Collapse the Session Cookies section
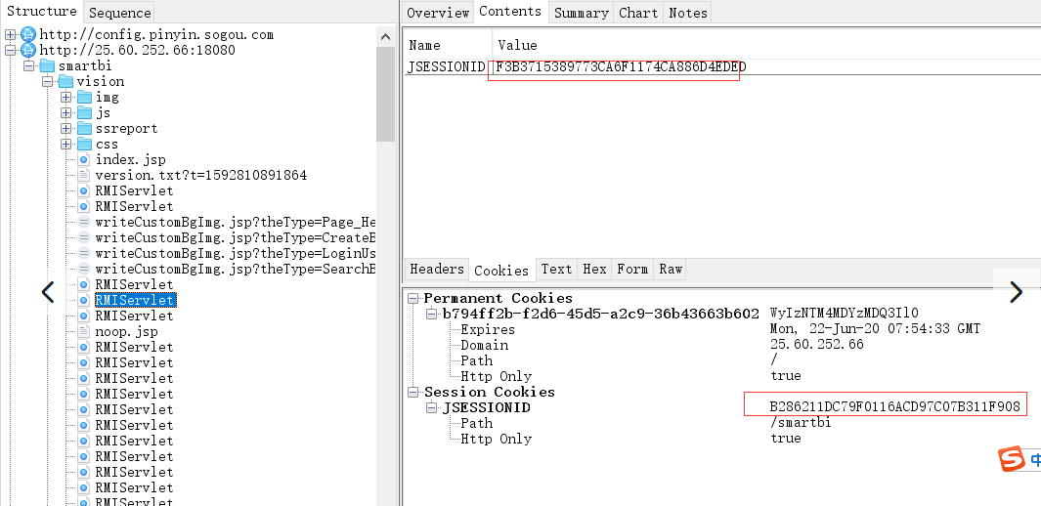Image resolution: width=1041 pixels, height=506 pixels. pos(413,392)
